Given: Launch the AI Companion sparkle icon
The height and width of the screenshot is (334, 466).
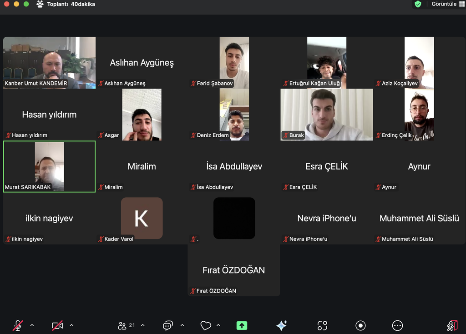Looking at the screenshot, I should click(x=281, y=325).
